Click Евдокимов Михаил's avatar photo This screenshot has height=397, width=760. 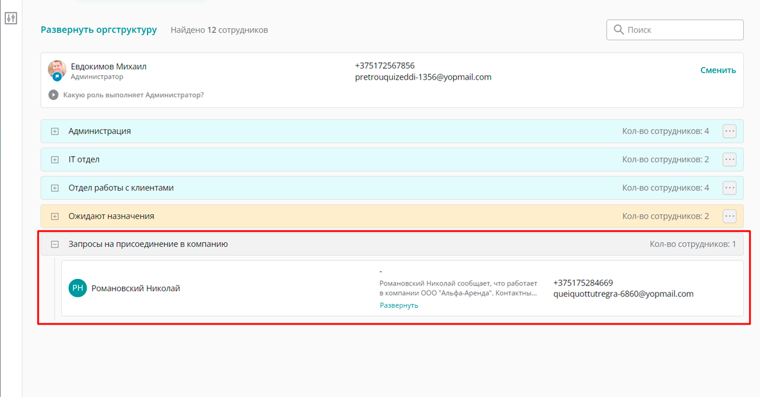tap(56, 70)
